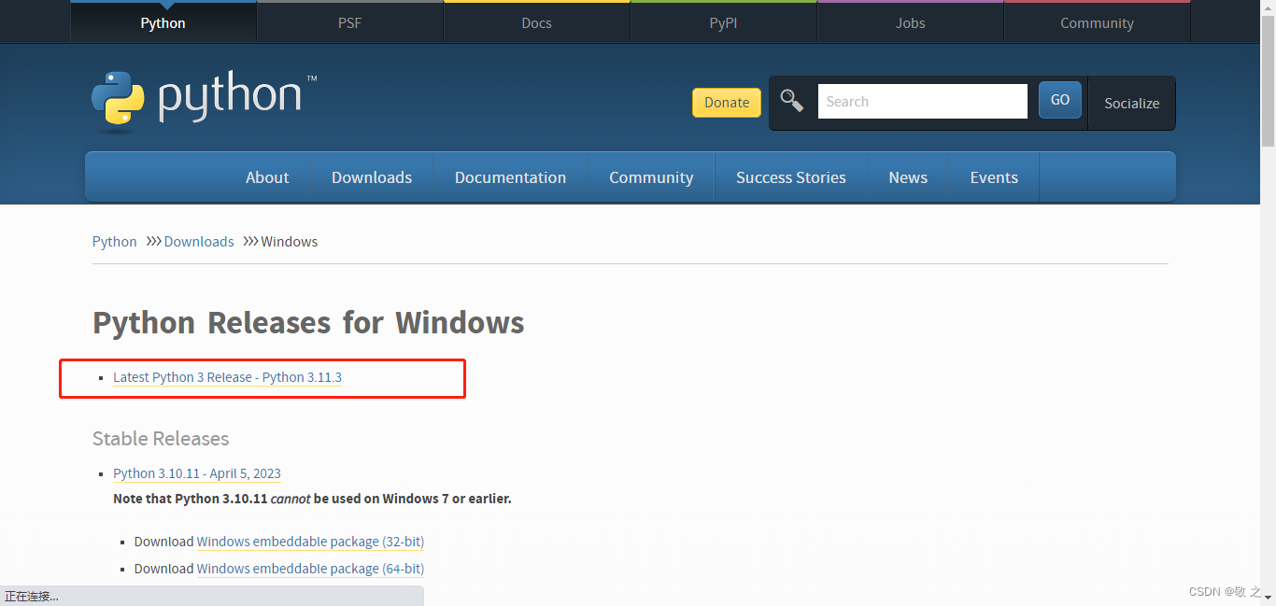1276x606 pixels.
Task: Click the Windows breadcrumb text
Action: 290,241
